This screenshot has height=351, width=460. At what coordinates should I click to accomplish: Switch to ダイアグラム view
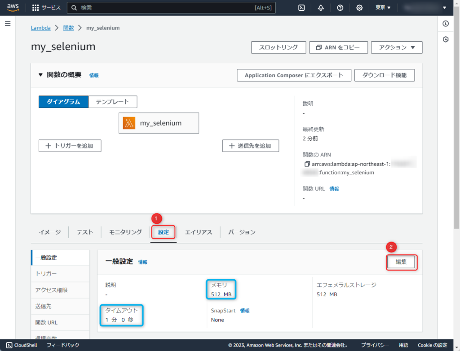[x=63, y=102]
